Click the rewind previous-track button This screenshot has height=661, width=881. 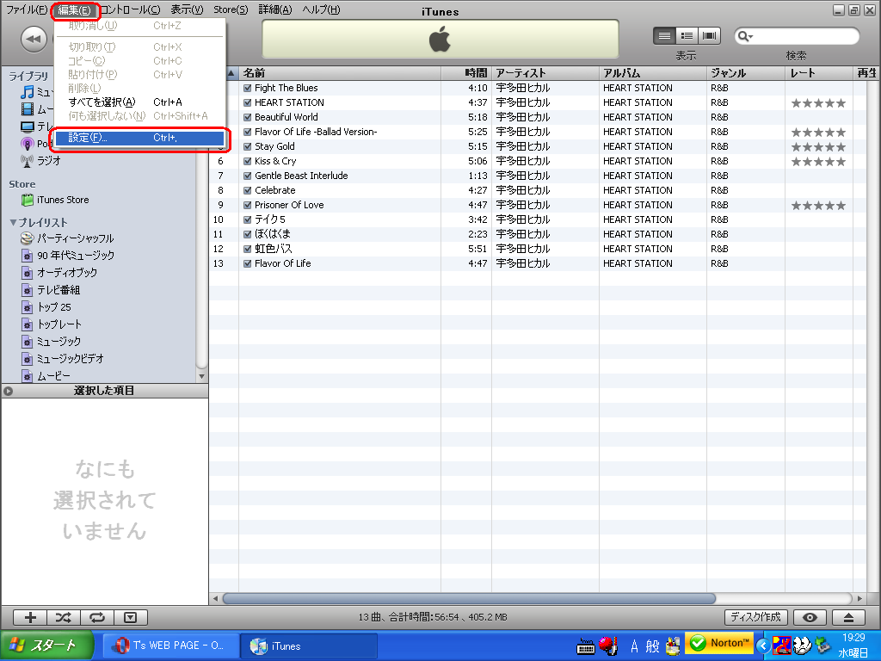(34, 39)
